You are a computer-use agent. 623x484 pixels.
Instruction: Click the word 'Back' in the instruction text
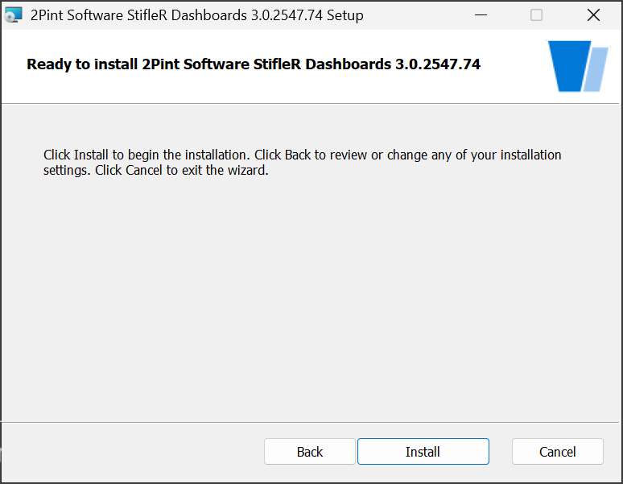[298, 155]
